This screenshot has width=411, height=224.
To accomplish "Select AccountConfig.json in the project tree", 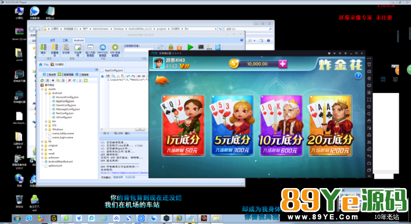I will (67, 97).
